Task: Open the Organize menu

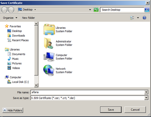Action: [10, 18]
